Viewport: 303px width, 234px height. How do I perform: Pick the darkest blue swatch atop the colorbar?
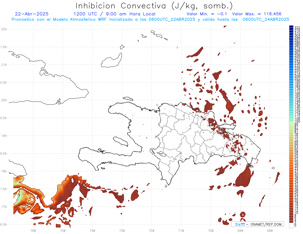pos(291,27)
